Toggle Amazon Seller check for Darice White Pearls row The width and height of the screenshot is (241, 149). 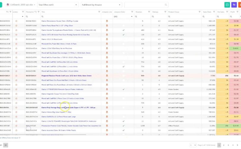click(123, 130)
